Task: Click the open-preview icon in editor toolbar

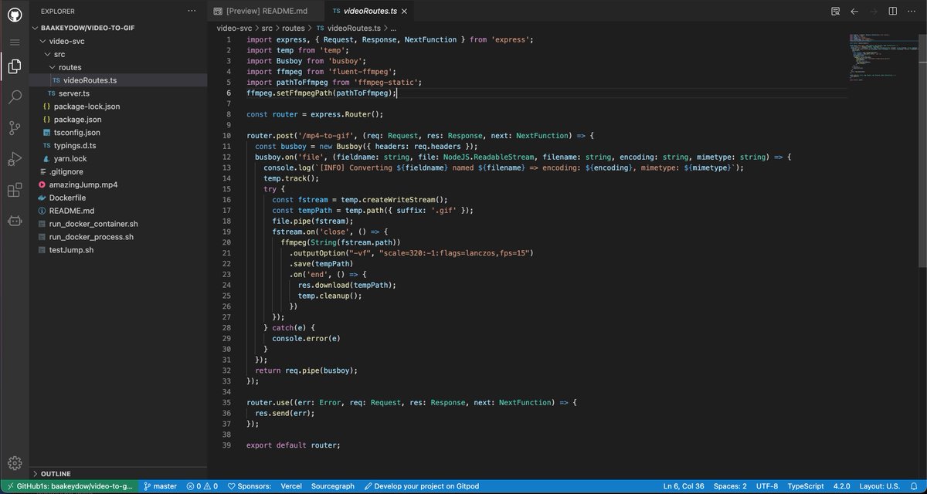Action: pyautogui.click(x=835, y=12)
